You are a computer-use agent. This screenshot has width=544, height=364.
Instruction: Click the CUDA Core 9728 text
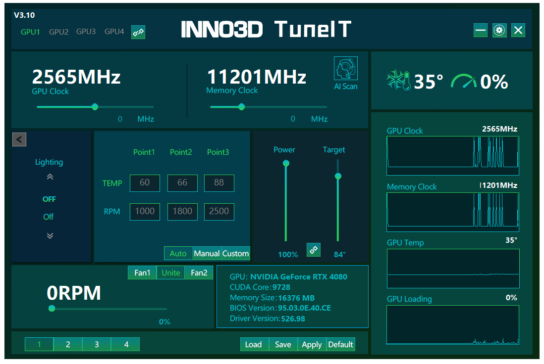260,287
